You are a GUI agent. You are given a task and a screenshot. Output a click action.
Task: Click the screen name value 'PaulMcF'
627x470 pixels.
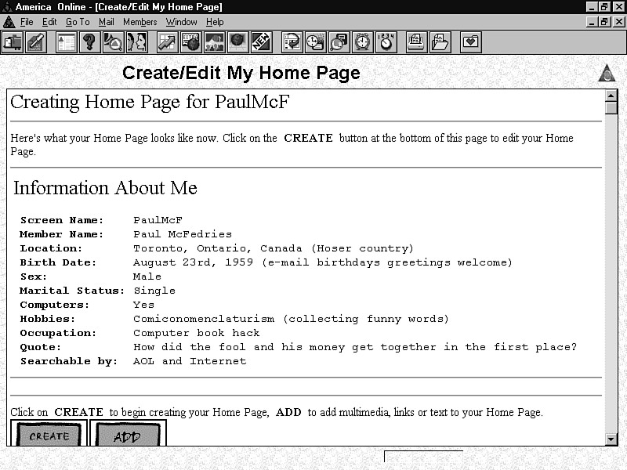click(158, 220)
